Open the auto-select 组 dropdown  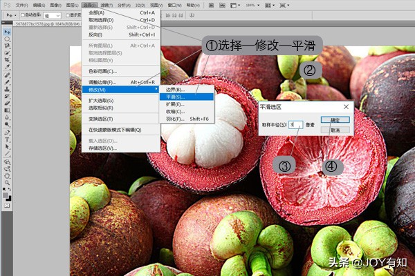pyautogui.click(x=52, y=16)
